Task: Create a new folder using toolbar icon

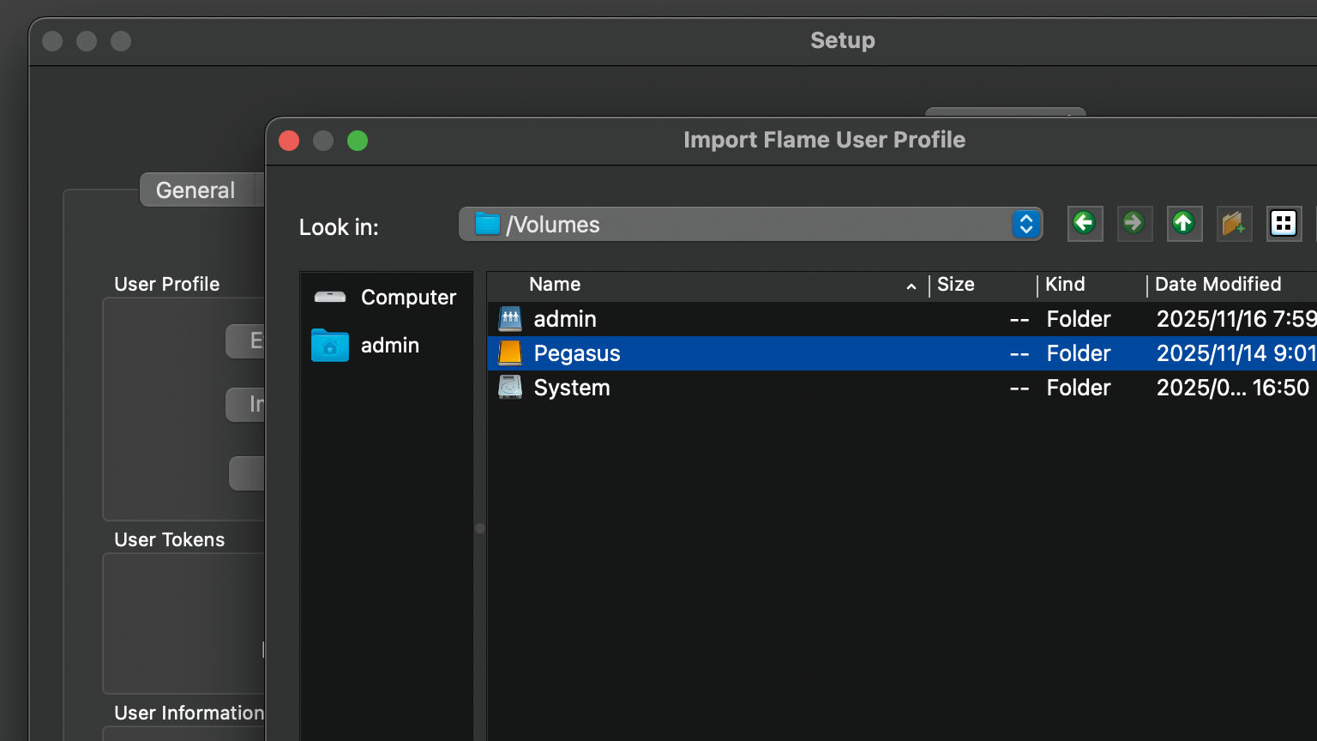Action: point(1234,224)
